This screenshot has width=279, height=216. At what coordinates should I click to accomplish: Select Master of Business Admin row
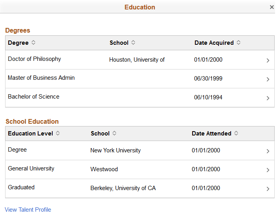click(x=41, y=78)
